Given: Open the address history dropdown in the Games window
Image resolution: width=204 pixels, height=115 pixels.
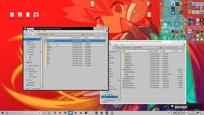Looking at the screenshot, I should coord(82,34).
